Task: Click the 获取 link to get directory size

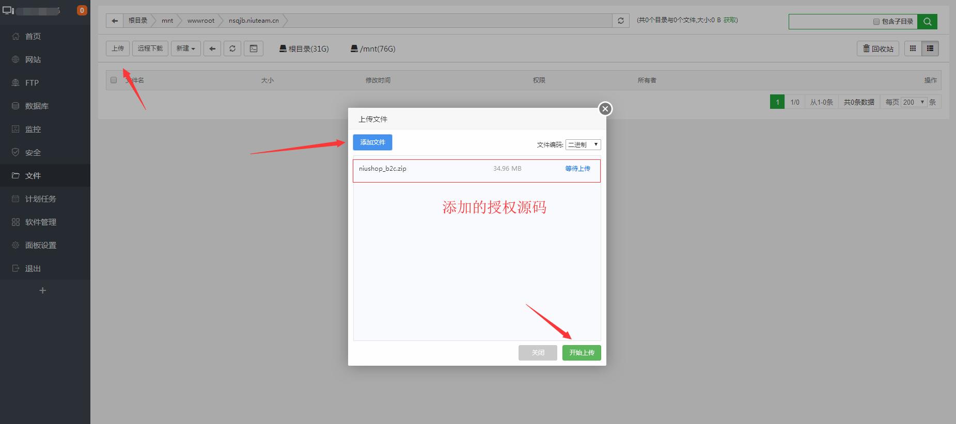Action: pos(730,20)
